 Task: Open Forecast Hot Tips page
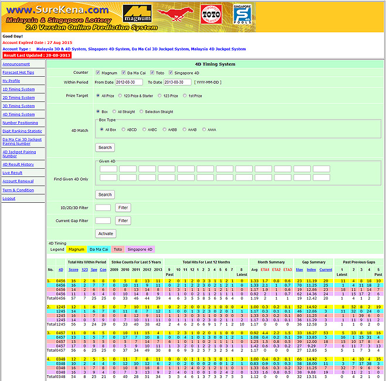[x=18, y=73]
